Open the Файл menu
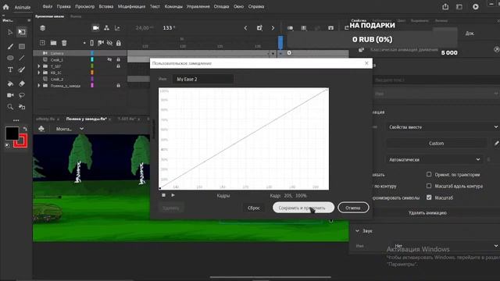500x281 pixels. click(48, 6)
